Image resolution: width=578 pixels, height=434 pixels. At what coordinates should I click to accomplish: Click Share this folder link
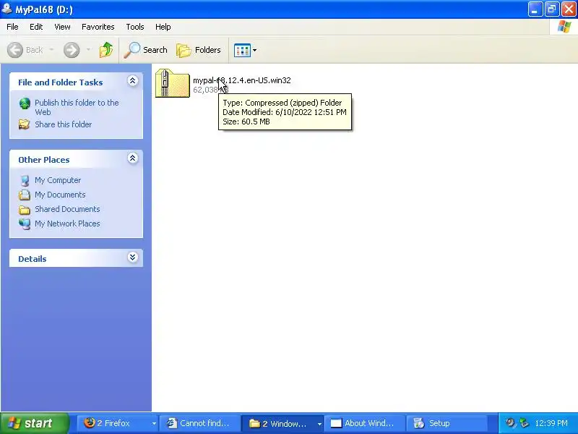coord(64,124)
